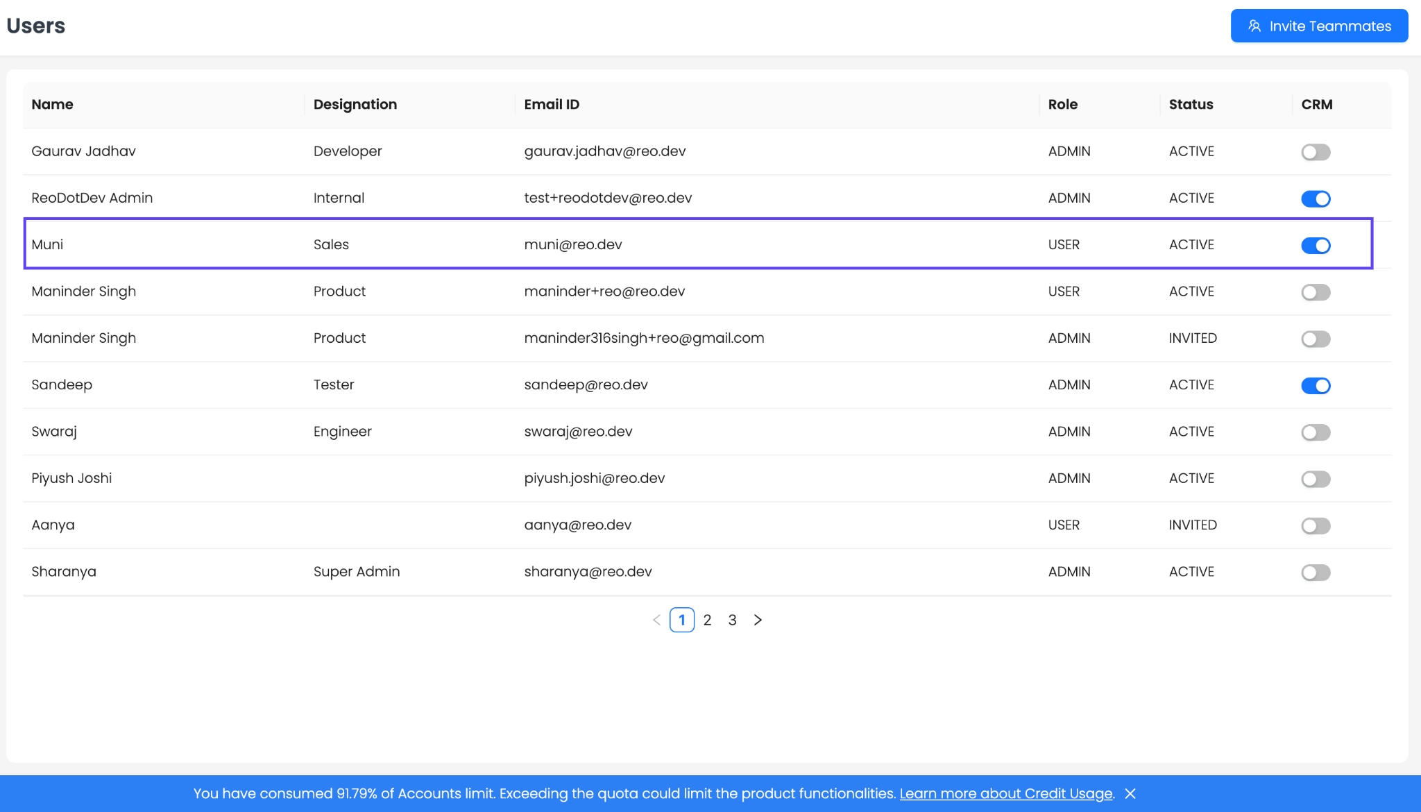Select email sharanya@reo.dev
The image size is (1421, 812).
click(588, 571)
